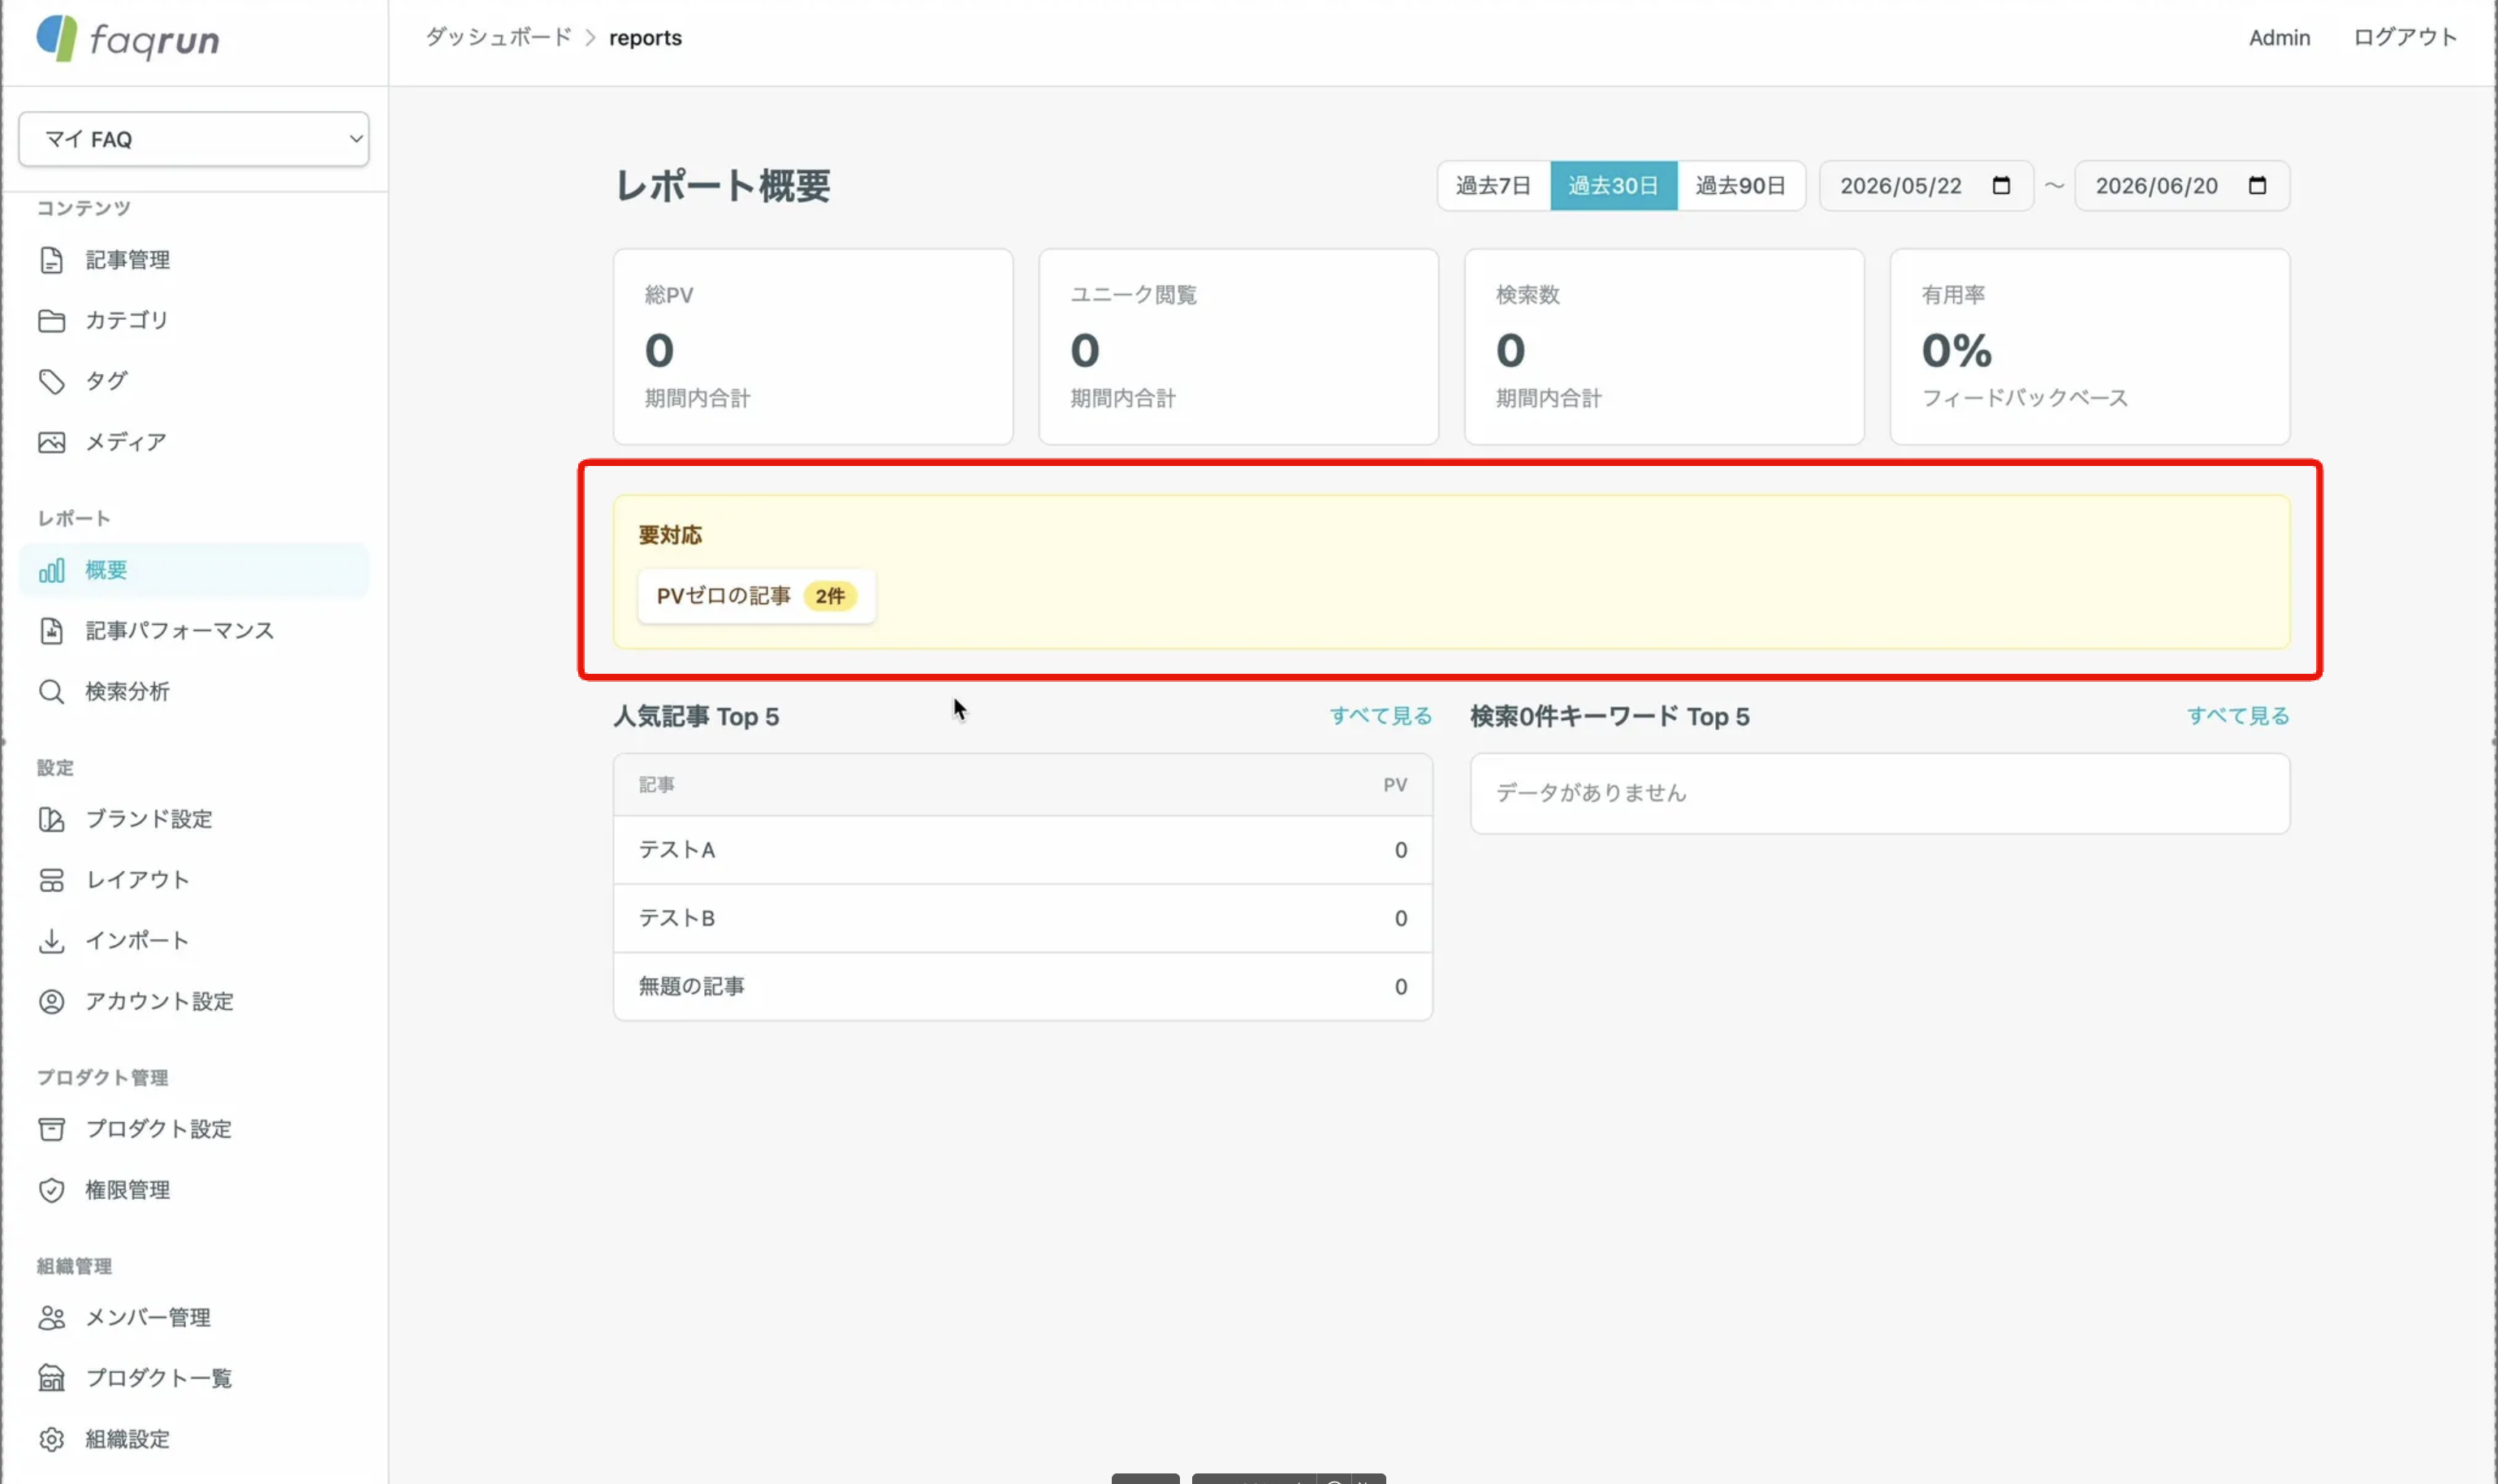
Task: Click すべて見る for 人気記事 Top 5
Action: [1381, 716]
